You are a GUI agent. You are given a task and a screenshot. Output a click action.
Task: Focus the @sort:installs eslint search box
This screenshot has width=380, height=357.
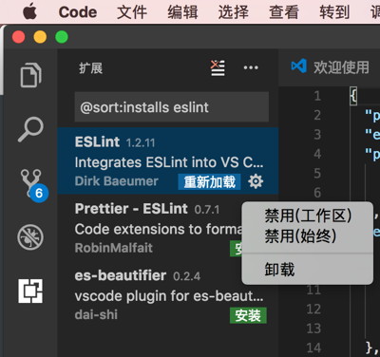[172, 107]
